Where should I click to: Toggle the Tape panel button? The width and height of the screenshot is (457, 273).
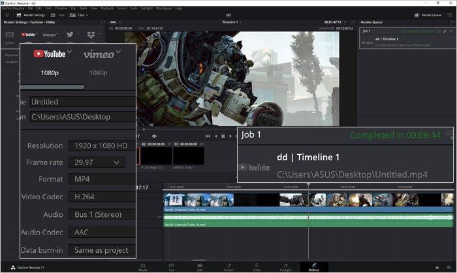click(x=57, y=15)
